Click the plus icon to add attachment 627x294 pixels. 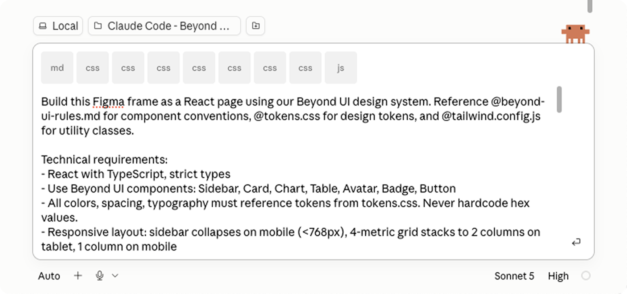click(78, 275)
